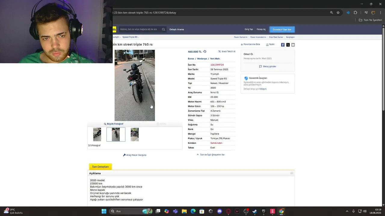The image size is (385, 216).
Task: Collapse the Açıklama section arrow
Action: pos(292,173)
